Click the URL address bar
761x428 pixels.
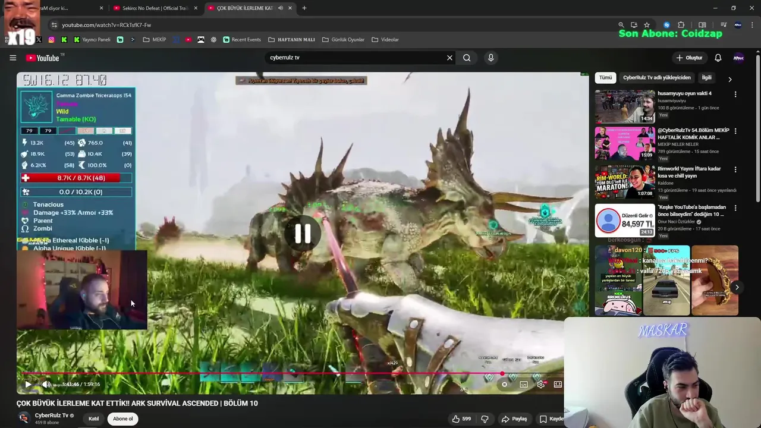coord(333,25)
